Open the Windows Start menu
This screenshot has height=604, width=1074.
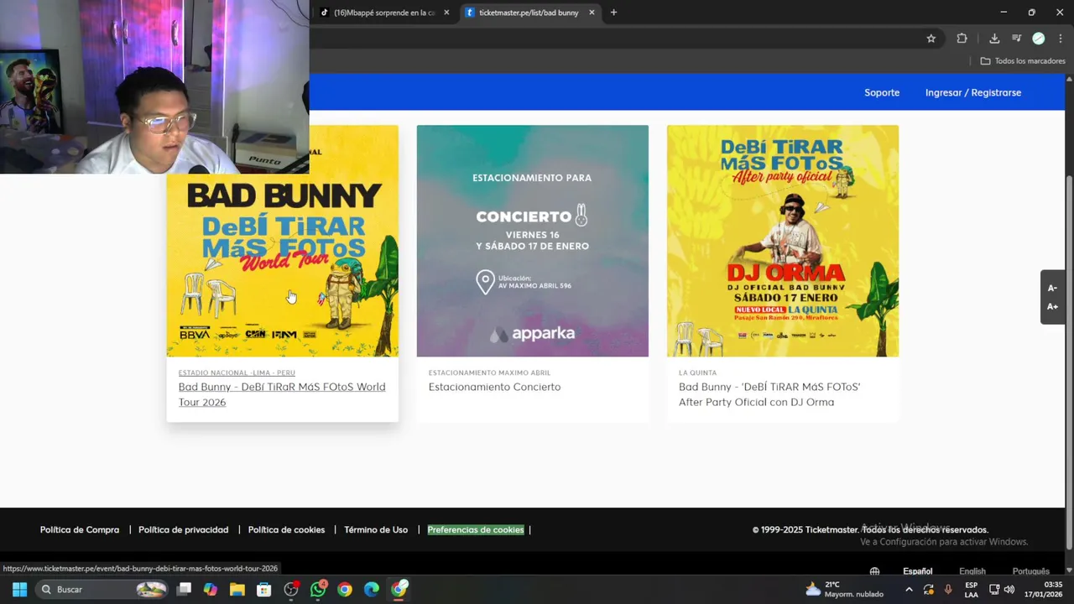pos(19,590)
